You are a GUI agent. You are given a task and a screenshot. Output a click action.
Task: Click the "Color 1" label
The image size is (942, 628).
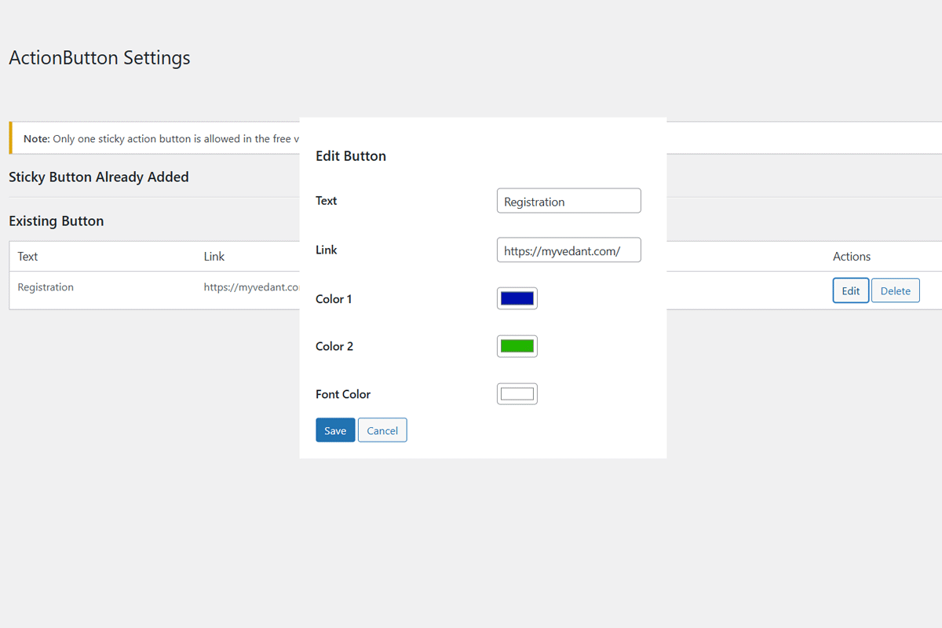point(334,299)
